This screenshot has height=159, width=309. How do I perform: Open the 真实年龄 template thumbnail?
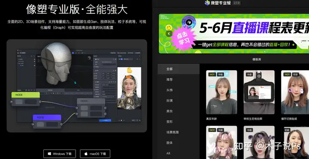(x=221, y=92)
